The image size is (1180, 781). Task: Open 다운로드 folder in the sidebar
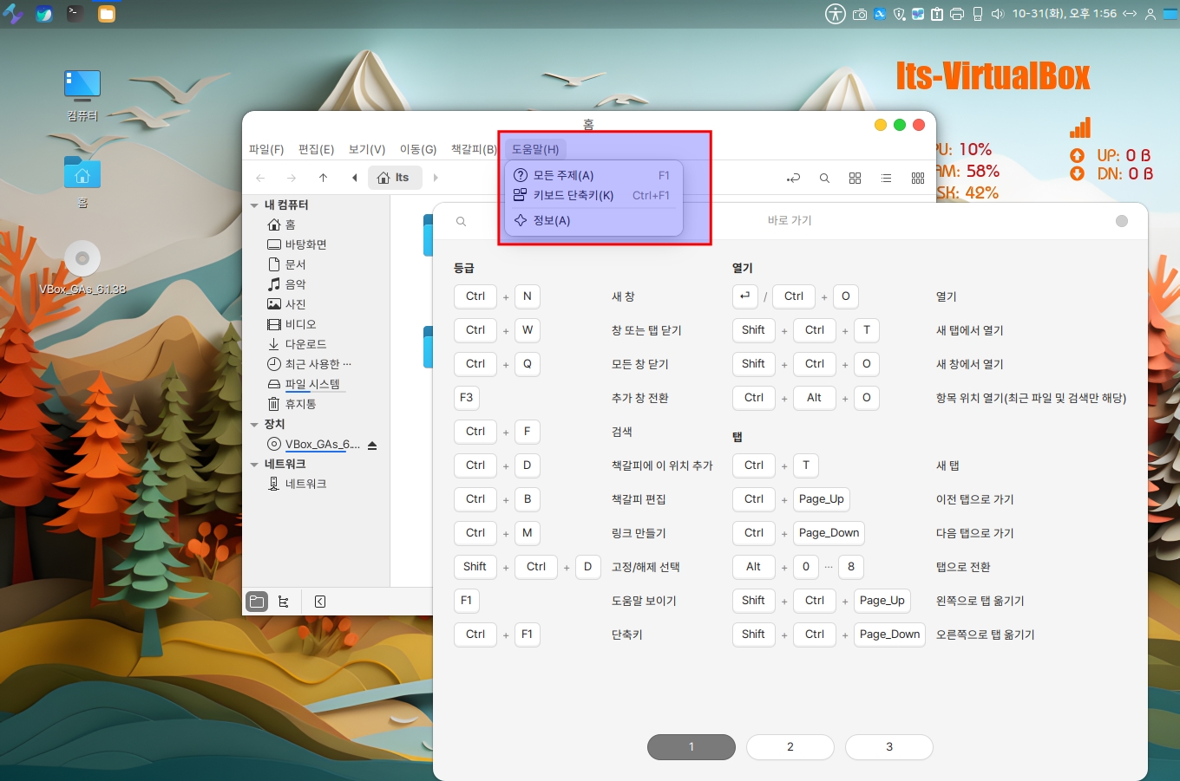305,344
